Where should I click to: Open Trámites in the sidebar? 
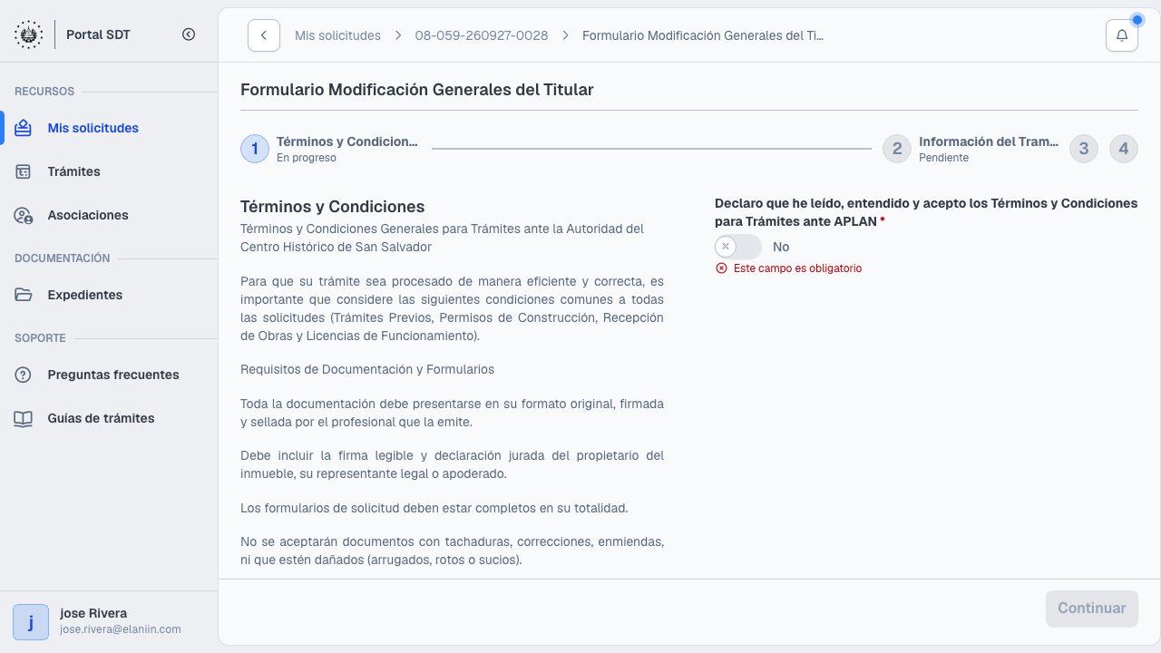click(x=109, y=171)
